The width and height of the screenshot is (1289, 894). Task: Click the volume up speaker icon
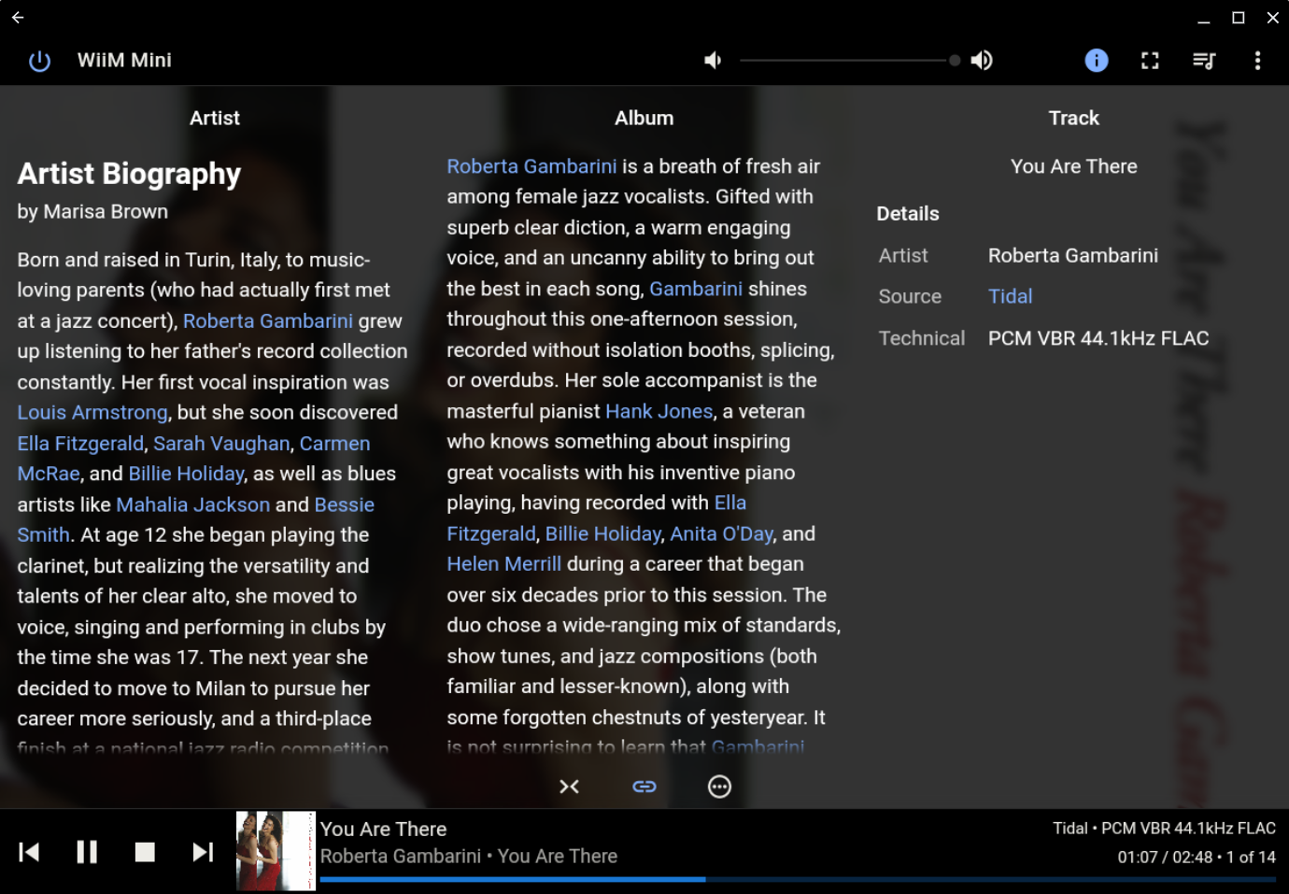click(982, 61)
